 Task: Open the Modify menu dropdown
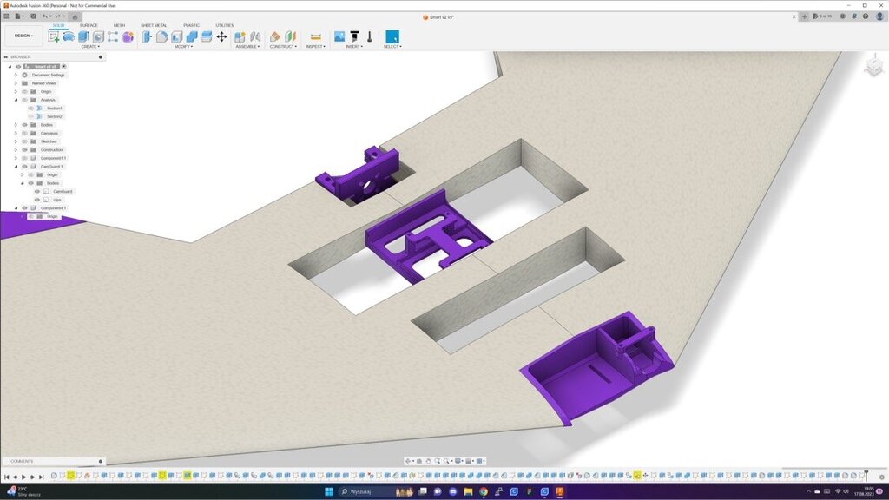click(183, 47)
